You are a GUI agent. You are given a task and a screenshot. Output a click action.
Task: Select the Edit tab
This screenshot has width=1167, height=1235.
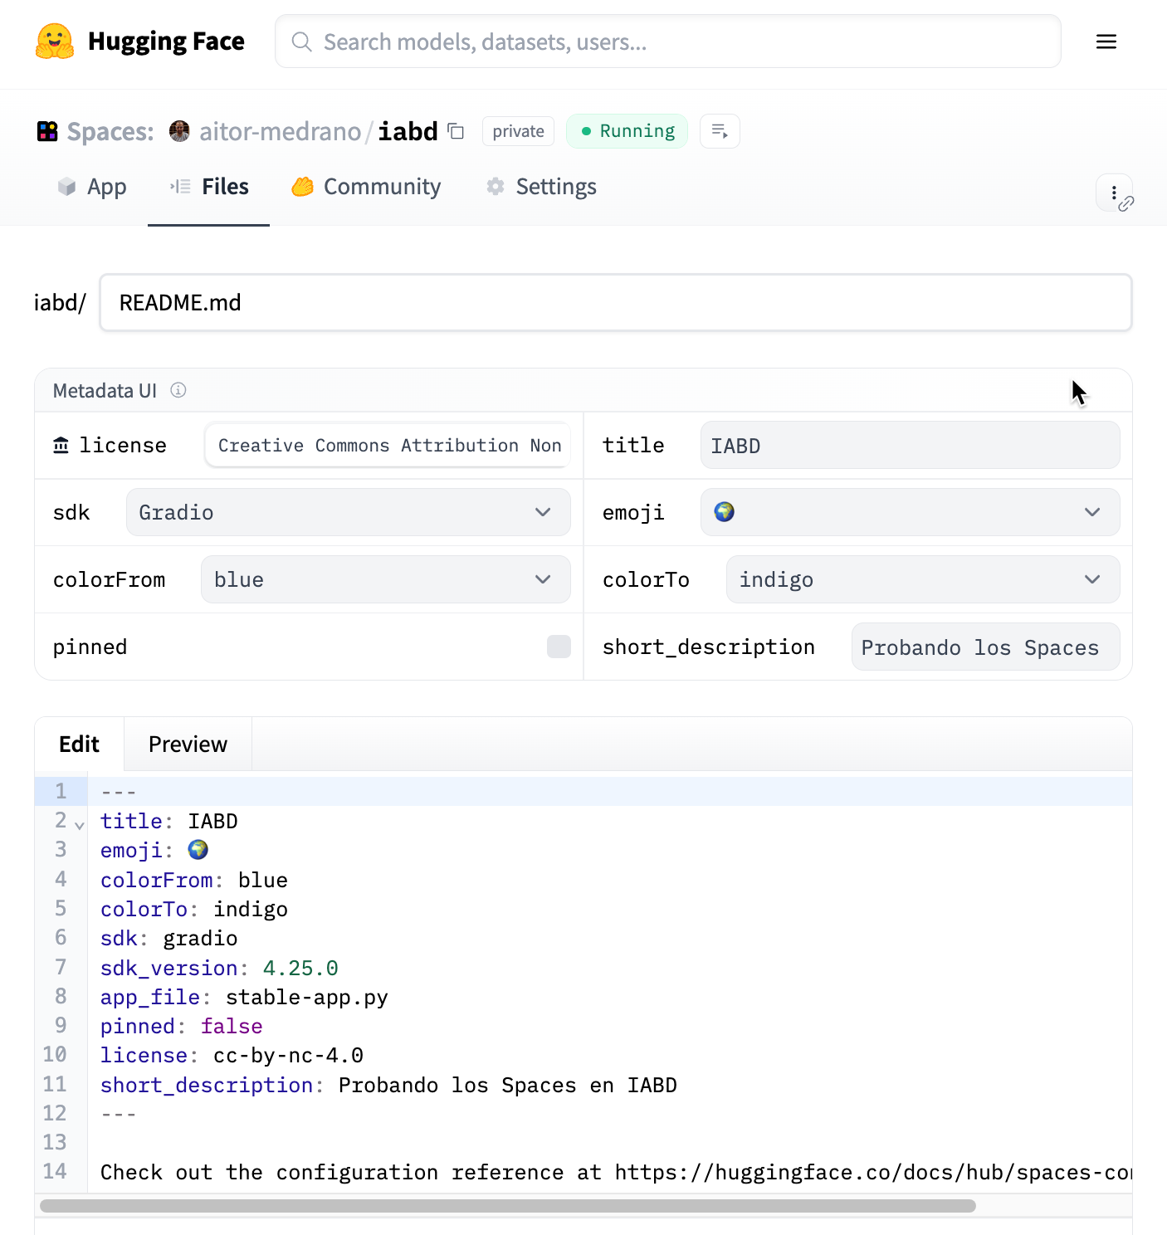(80, 744)
